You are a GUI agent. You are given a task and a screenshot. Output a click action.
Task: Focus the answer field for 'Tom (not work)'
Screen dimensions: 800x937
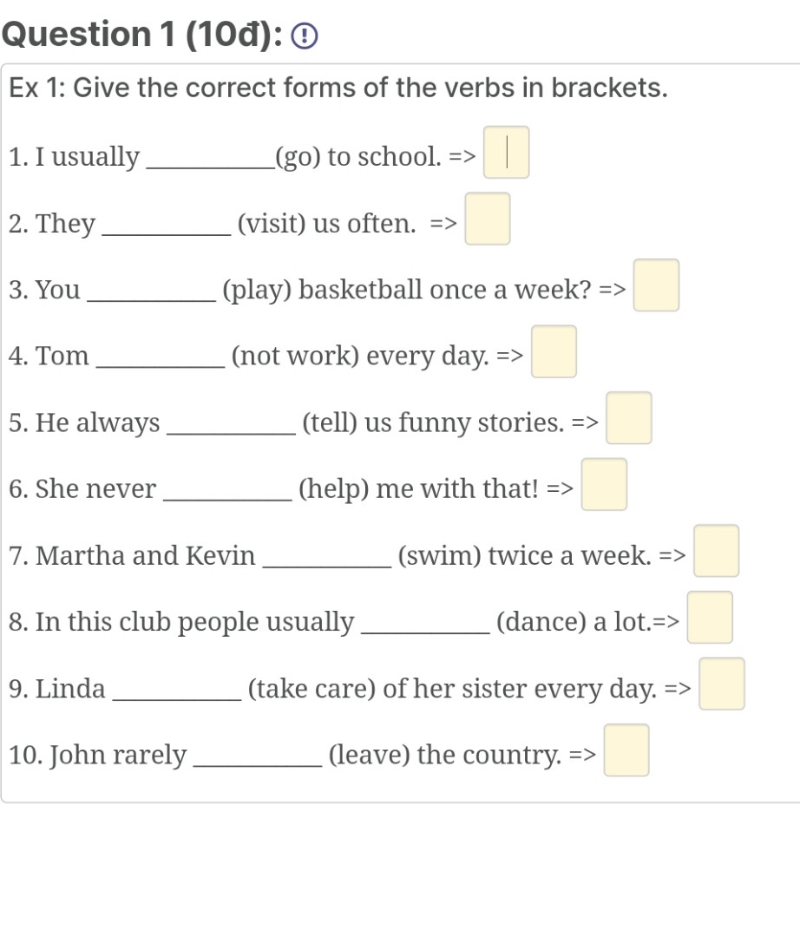[554, 352]
